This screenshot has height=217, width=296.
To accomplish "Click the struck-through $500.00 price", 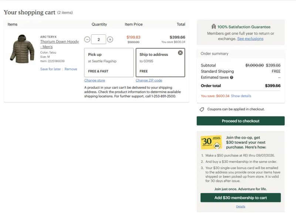I will pyautogui.click(x=134, y=42).
